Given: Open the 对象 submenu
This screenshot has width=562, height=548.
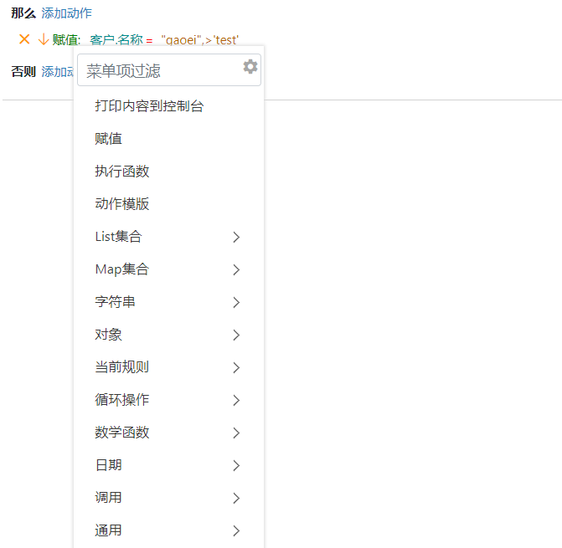Looking at the screenshot, I should [x=168, y=335].
